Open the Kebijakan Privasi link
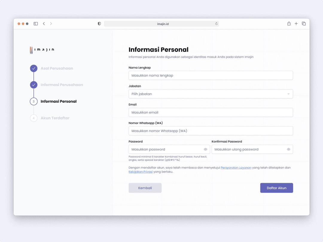 (x=141, y=172)
